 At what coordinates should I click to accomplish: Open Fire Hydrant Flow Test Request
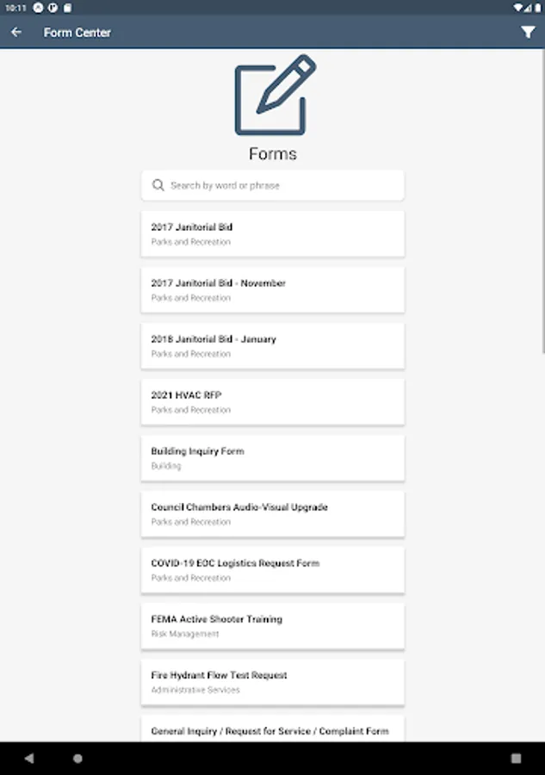tap(272, 681)
